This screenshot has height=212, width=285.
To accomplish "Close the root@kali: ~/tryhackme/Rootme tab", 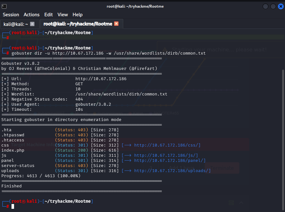I will [x=116, y=24].
